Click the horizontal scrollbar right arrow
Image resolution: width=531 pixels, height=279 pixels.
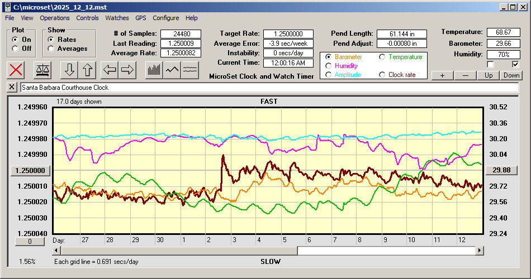click(480, 251)
